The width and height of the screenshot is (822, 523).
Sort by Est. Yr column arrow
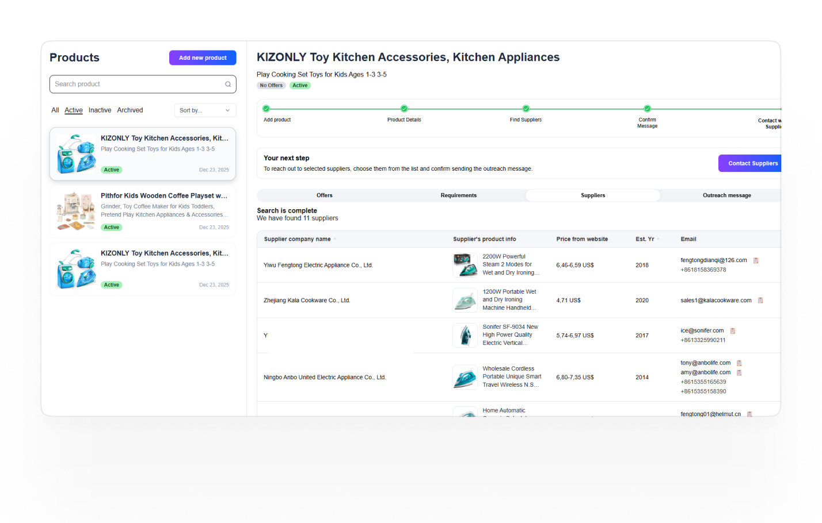tap(658, 239)
